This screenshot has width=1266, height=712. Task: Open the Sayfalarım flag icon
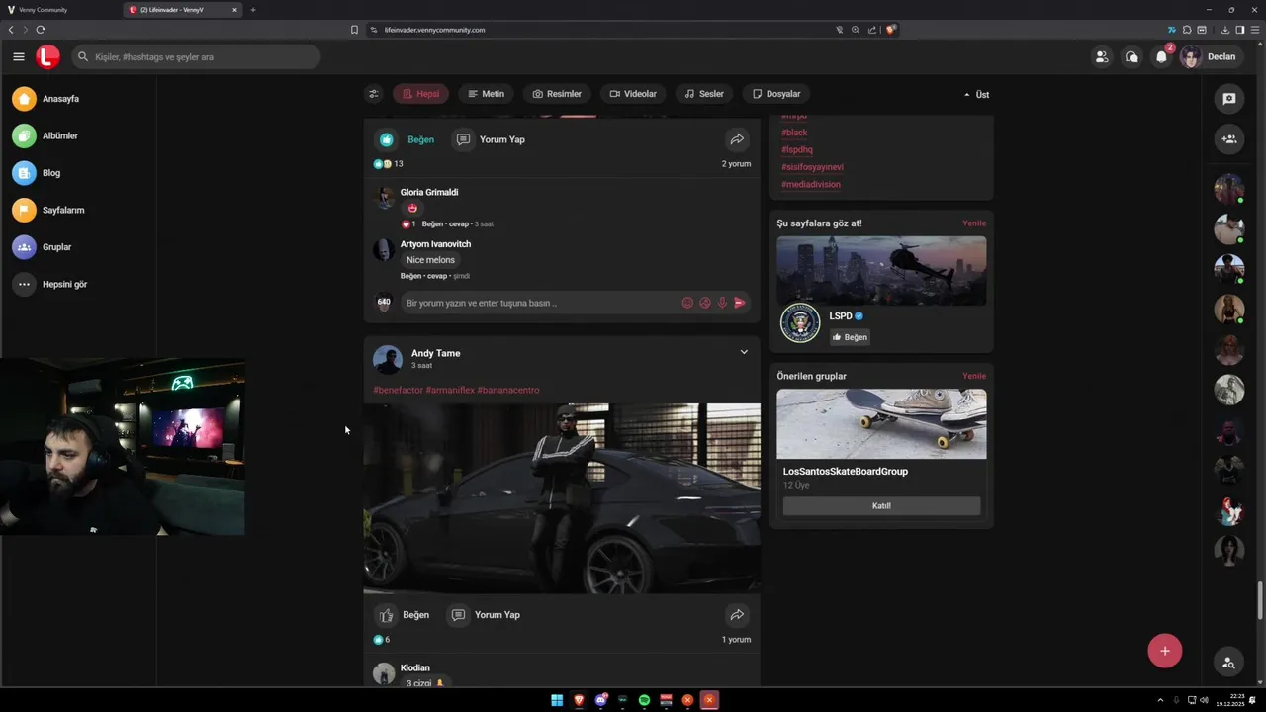point(24,210)
